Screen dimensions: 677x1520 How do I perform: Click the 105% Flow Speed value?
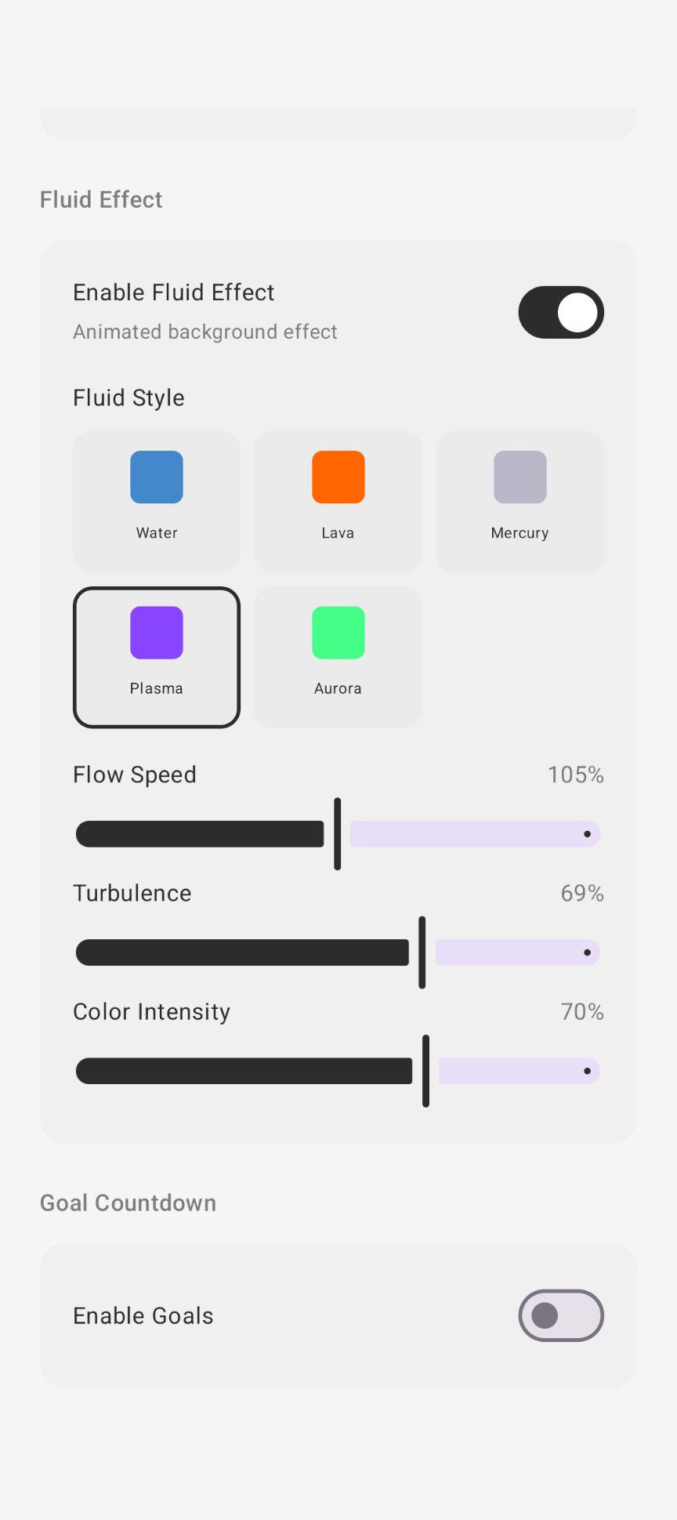tap(575, 775)
